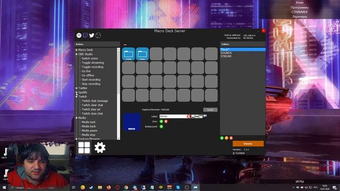Click the taskbar clock showing 14.07.2020
This screenshot has height=191, width=340.
[325, 187]
